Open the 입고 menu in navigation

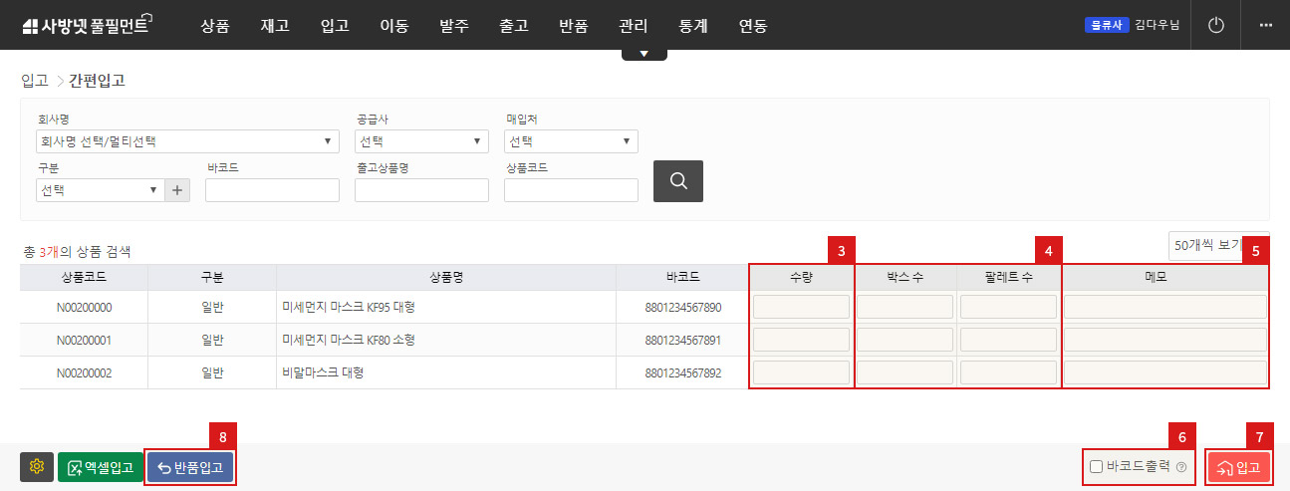pos(335,26)
